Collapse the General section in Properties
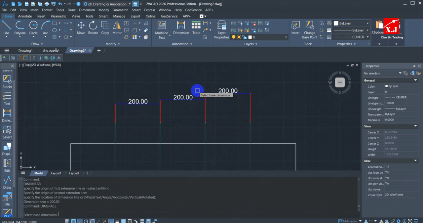 [x=416, y=80]
